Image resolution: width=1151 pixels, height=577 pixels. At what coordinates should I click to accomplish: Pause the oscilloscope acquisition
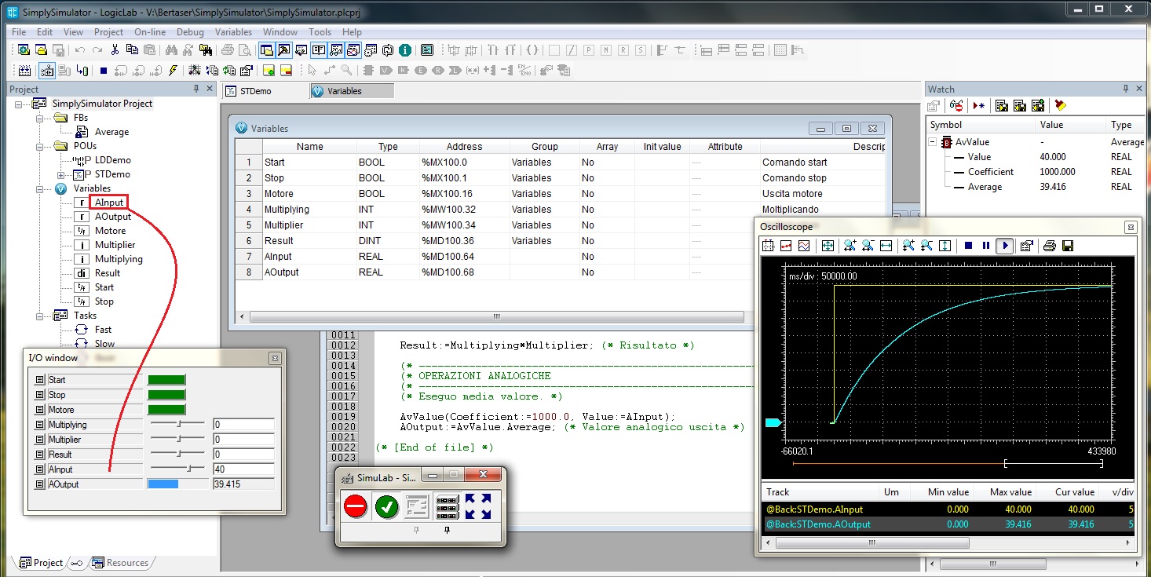point(986,246)
